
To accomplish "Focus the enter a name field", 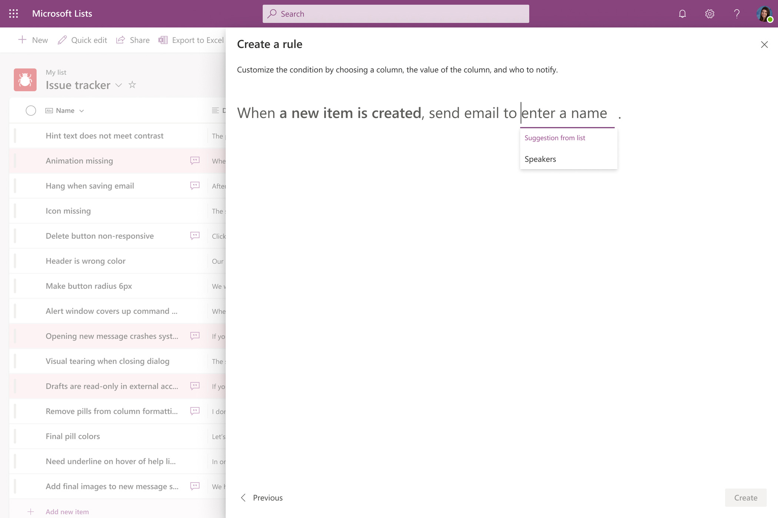I will click(x=567, y=113).
